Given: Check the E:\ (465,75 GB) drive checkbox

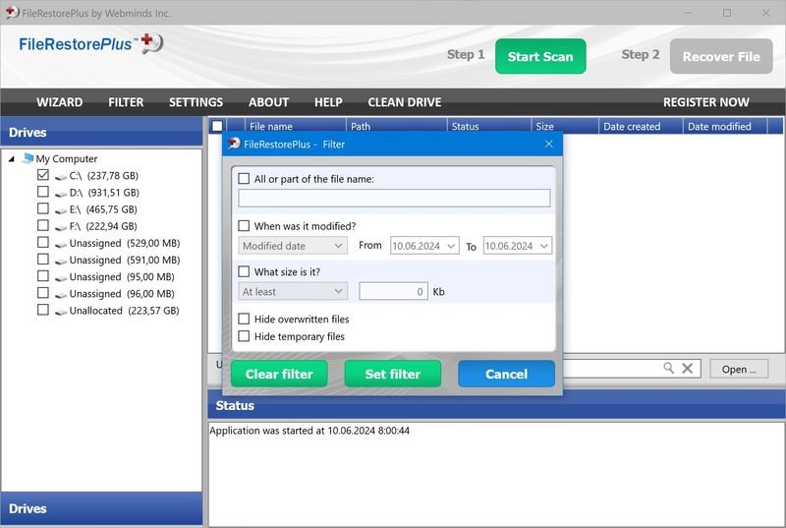Looking at the screenshot, I should [43, 208].
